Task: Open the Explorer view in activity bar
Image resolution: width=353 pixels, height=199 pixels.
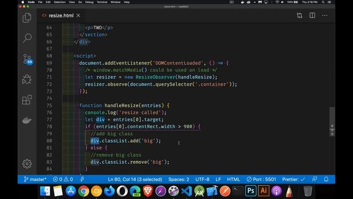Action: 27,18
